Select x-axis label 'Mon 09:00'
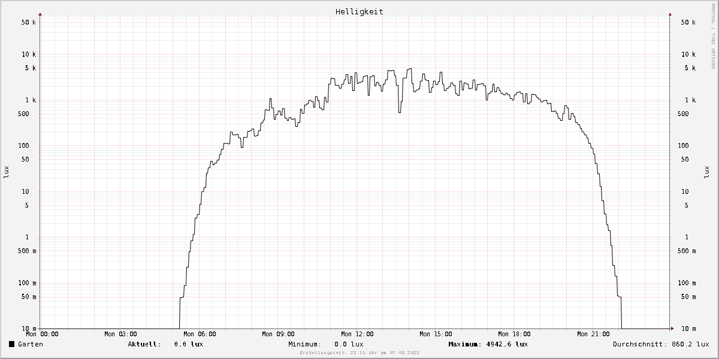This screenshot has height=359, width=719. click(278, 334)
